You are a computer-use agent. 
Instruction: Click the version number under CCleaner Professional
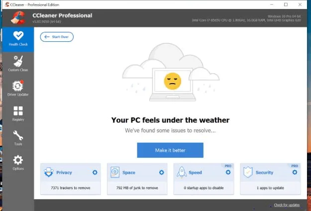[47, 21]
